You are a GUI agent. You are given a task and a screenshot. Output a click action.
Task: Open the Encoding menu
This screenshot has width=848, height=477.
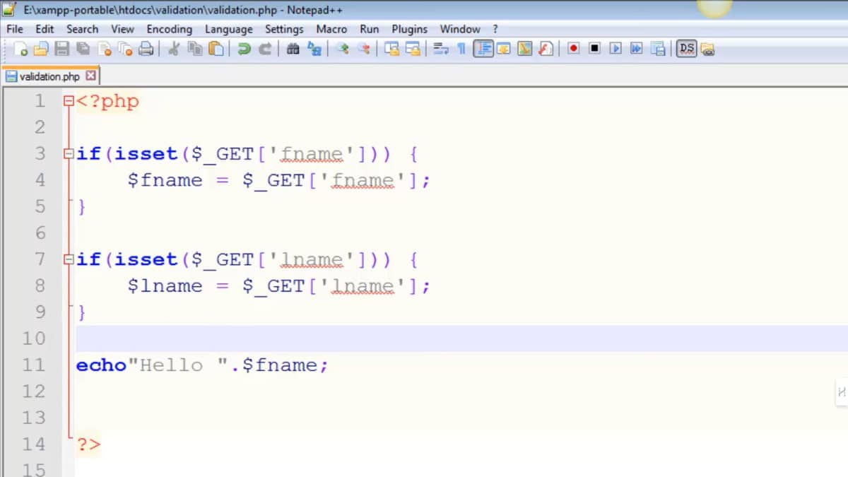click(169, 29)
